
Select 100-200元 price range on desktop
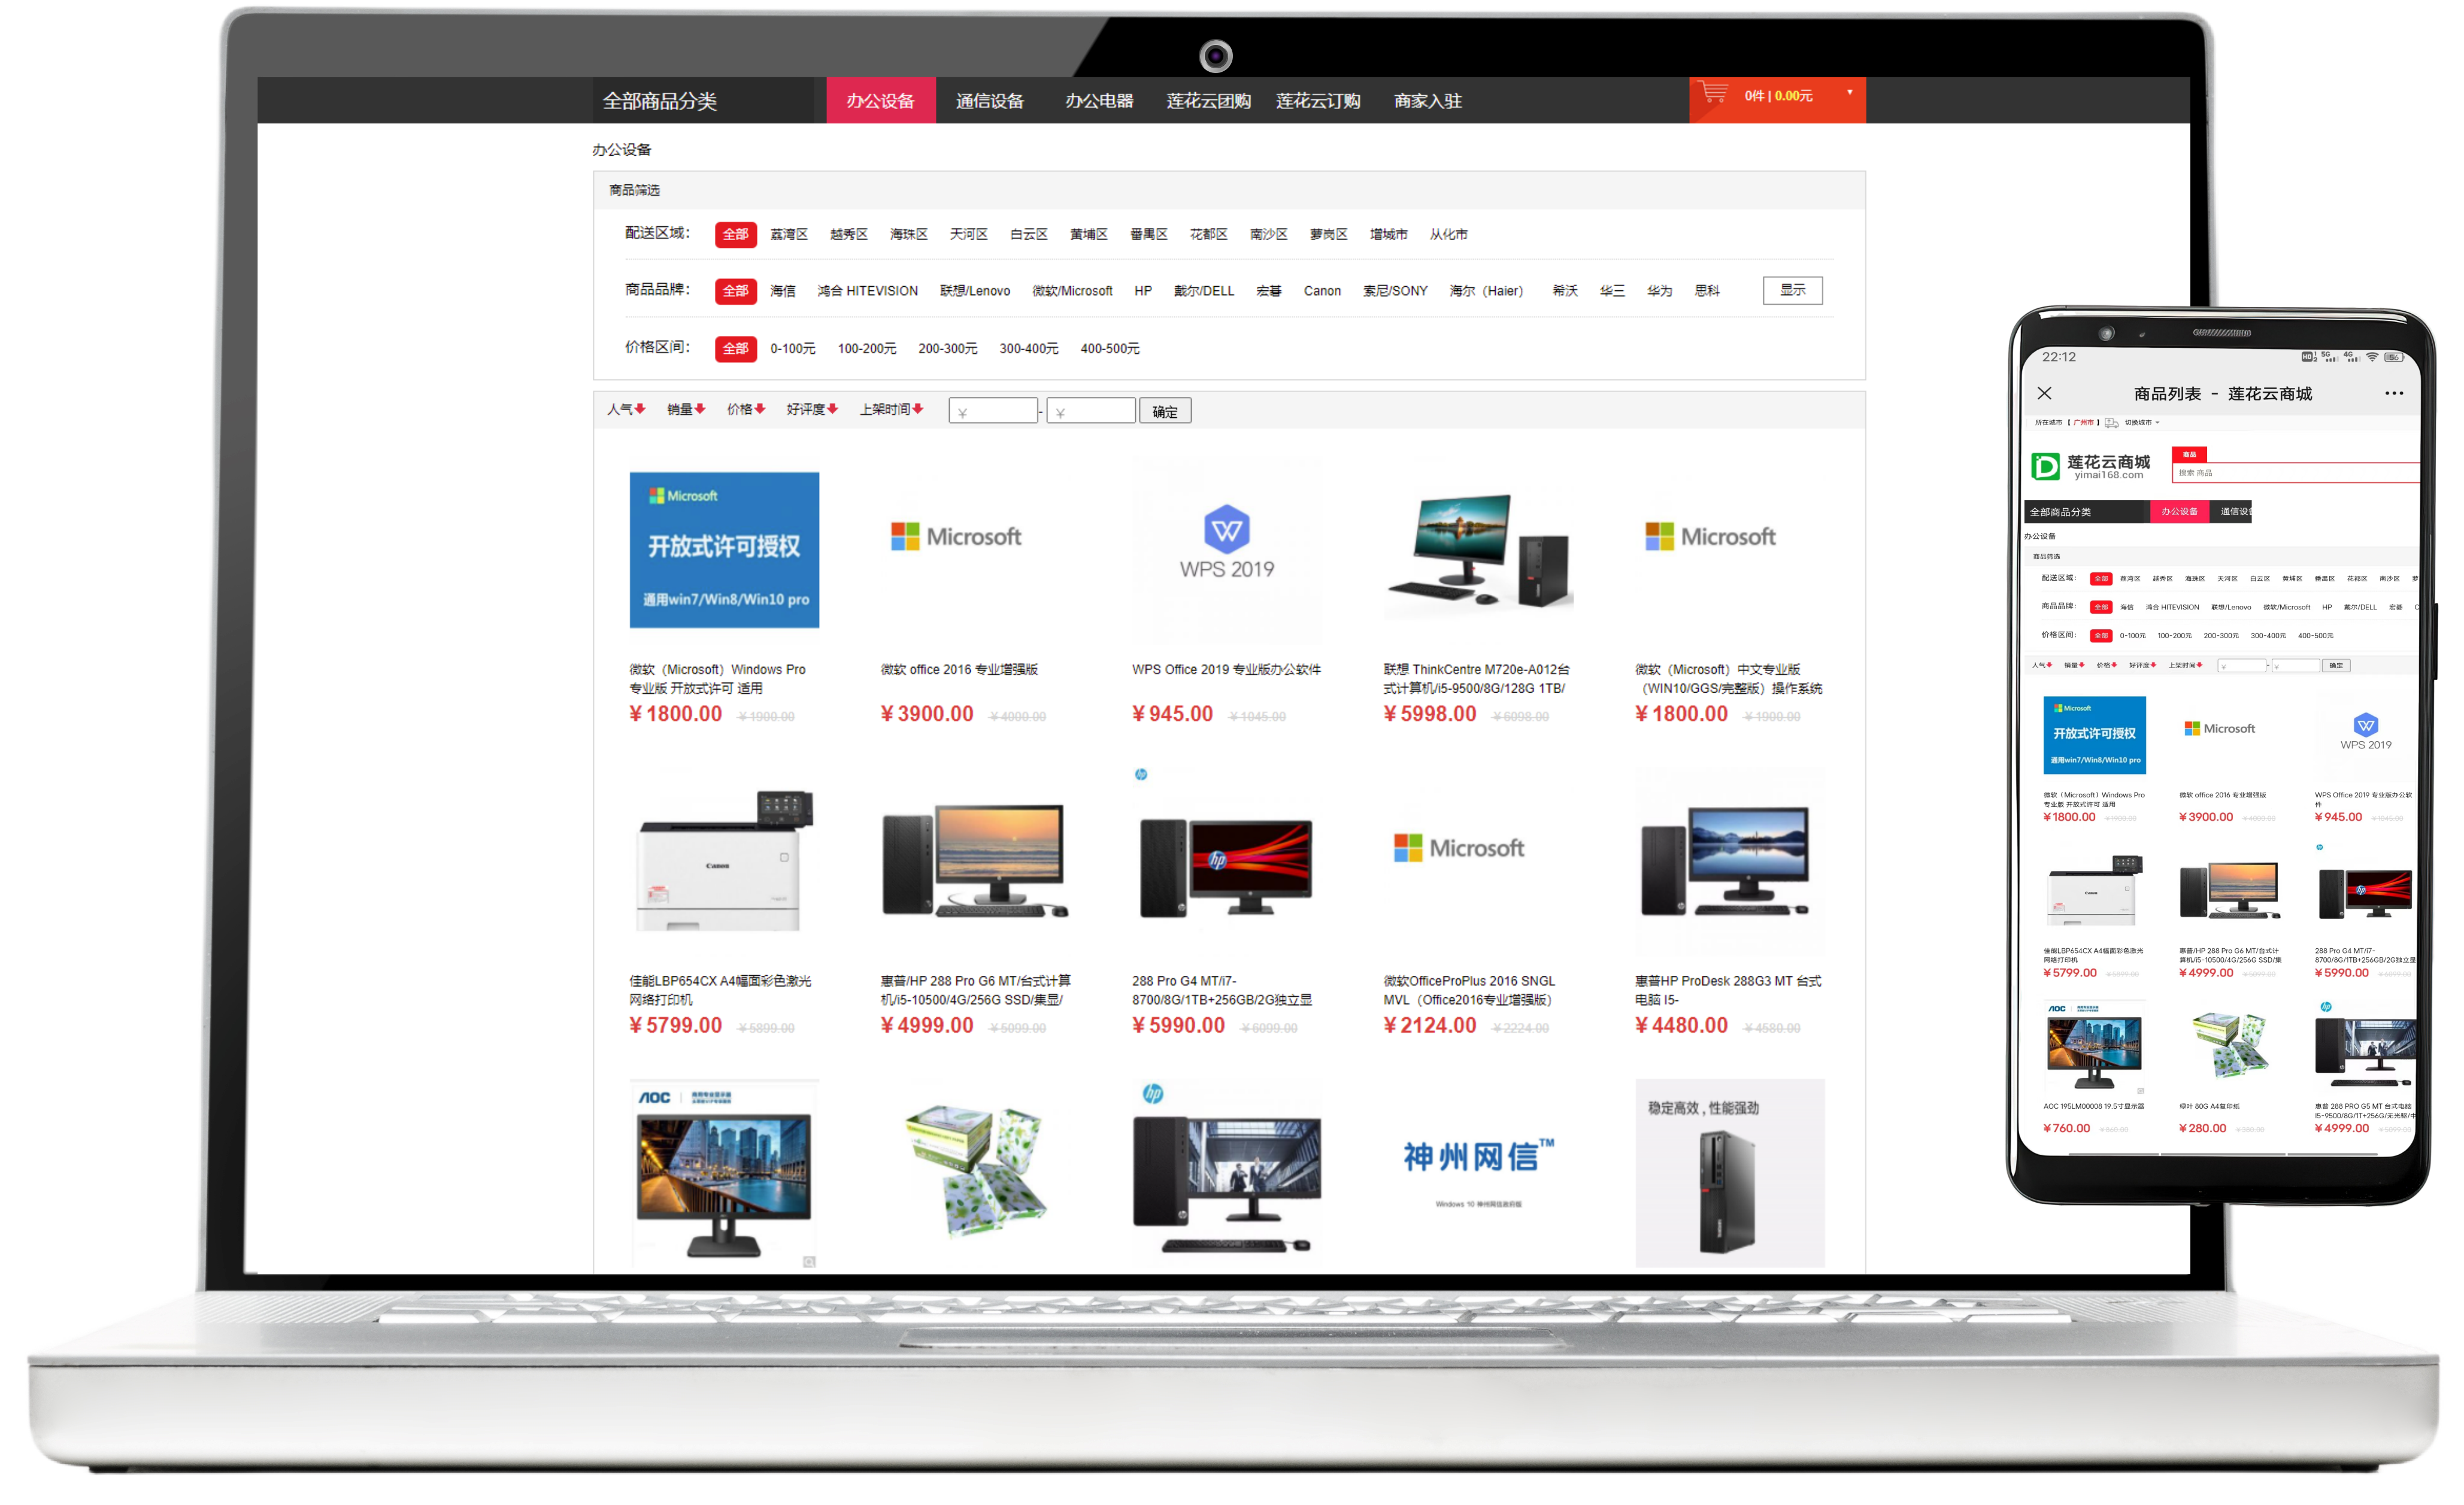pos(866,348)
